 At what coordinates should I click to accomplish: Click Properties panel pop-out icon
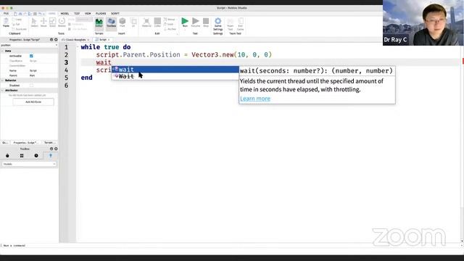click(x=51, y=39)
